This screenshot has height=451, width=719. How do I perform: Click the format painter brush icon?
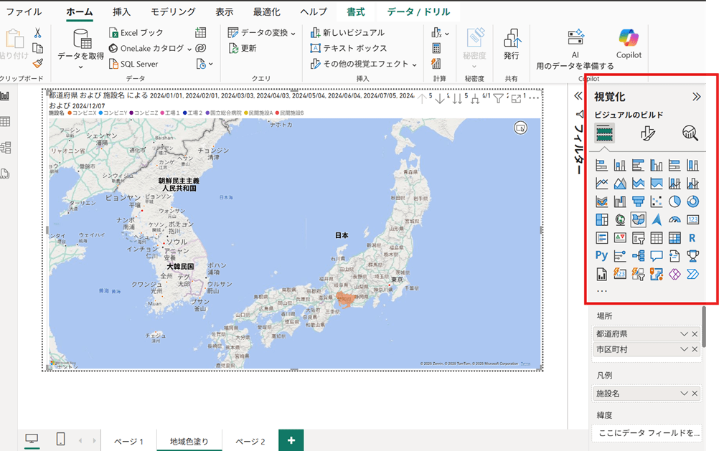click(x=38, y=63)
